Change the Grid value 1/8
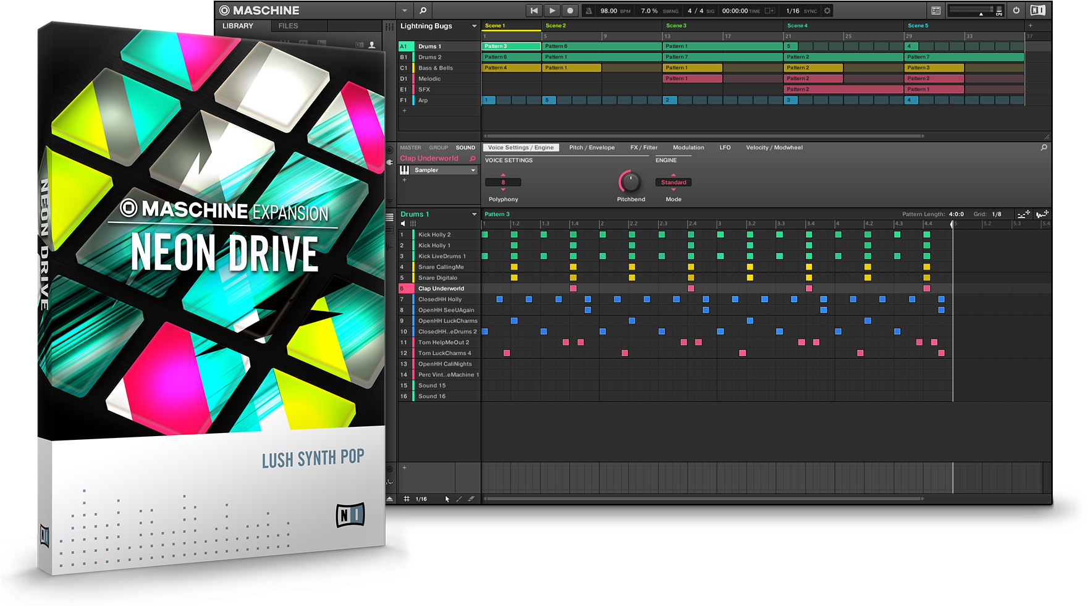The height and width of the screenshot is (606, 1088). tap(997, 214)
